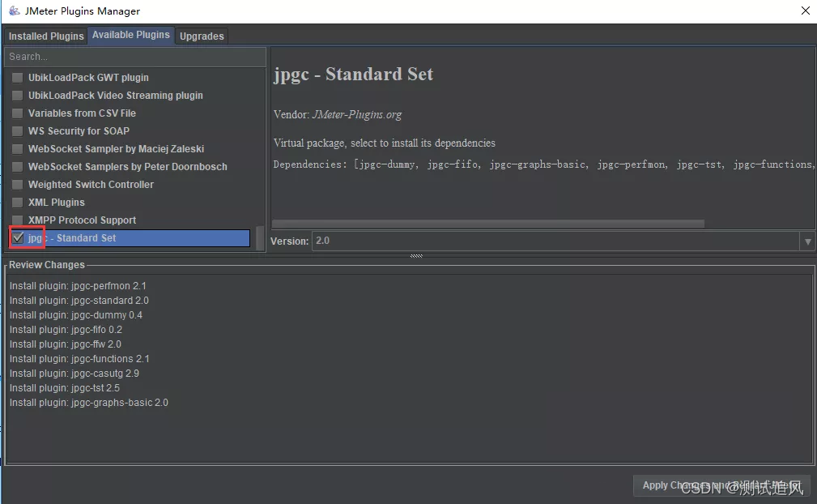Select the WS Security for SOAP row
The height and width of the screenshot is (504, 817).
pyautogui.click(x=130, y=130)
